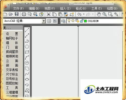126x100 pixels.
Task: Select the Ellipse tool
Action: [x=27, y=79]
